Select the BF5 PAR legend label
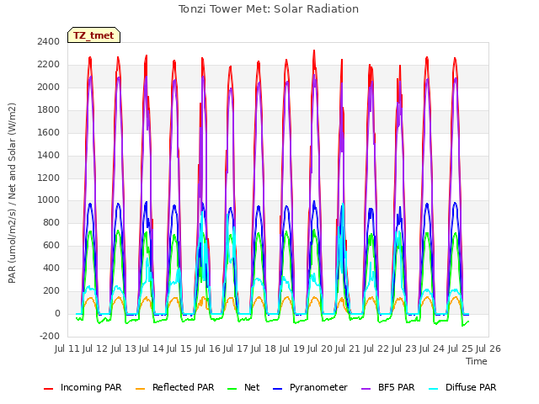This screenshot has width=539, height=404. pyautogui.click(x=397, y=387)
